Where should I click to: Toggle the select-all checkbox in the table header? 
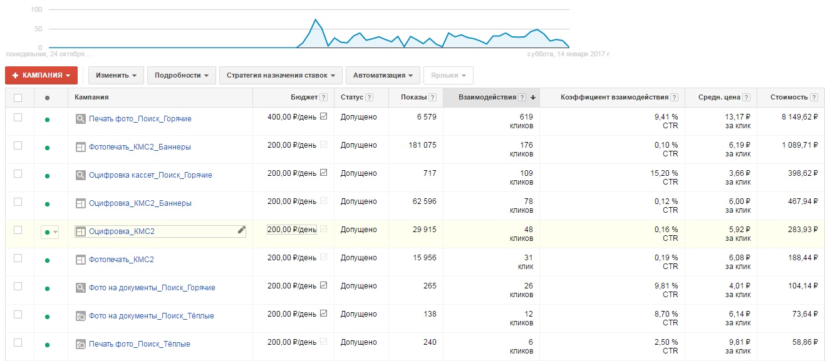point(18,98)
